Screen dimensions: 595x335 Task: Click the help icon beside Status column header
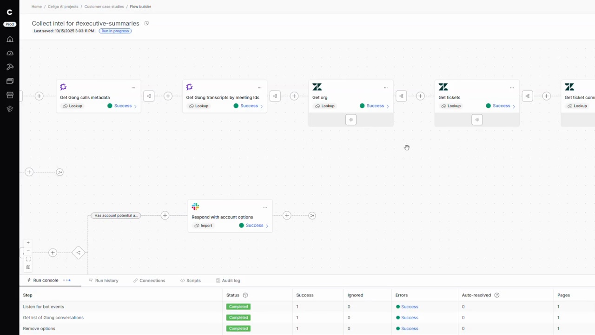click(x=245, y=295)
